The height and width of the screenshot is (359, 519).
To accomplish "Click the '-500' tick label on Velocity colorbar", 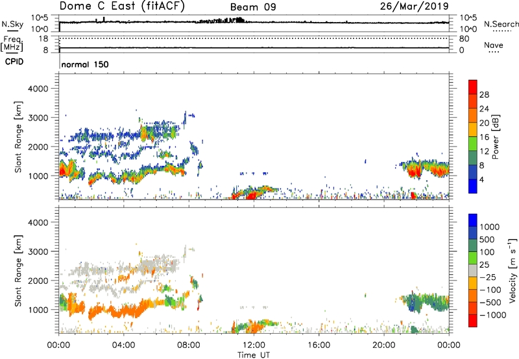I will 490,303.
